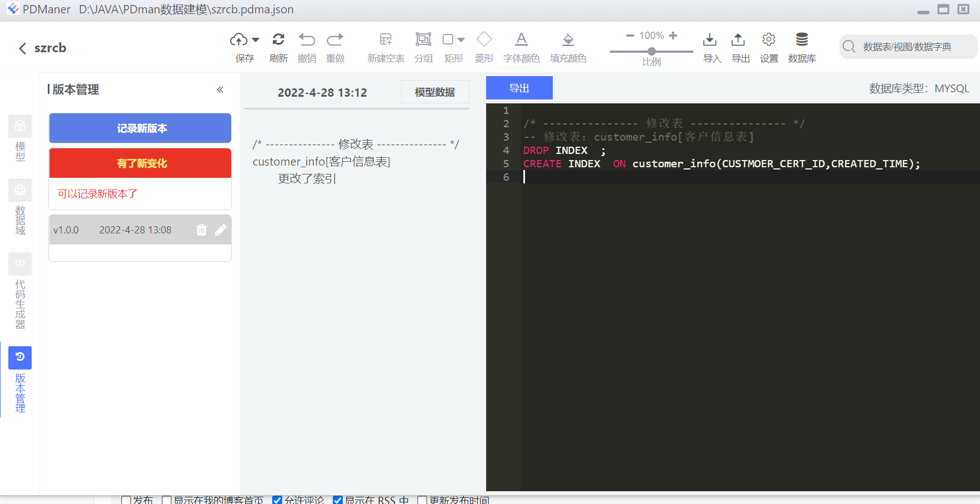Image resolution: width=980 pixels, height=504 pixels.
Task: Open the save options dropdown arrow
Action: [x=256, y=40]
